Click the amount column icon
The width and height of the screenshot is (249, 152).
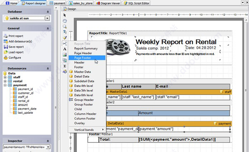tap(15, 105)
